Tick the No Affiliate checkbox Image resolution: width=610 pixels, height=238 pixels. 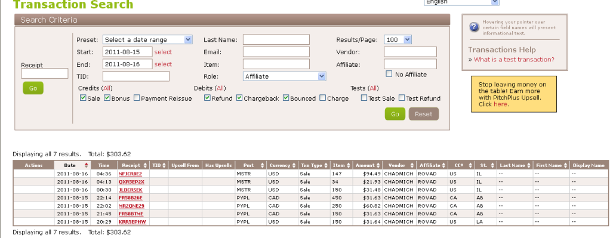click(389, 74)
